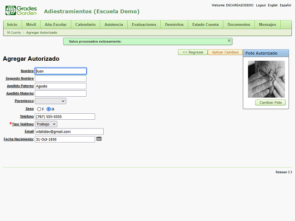Click into the Email field
The height and width of the screenshot is (221, 295).
69,132
